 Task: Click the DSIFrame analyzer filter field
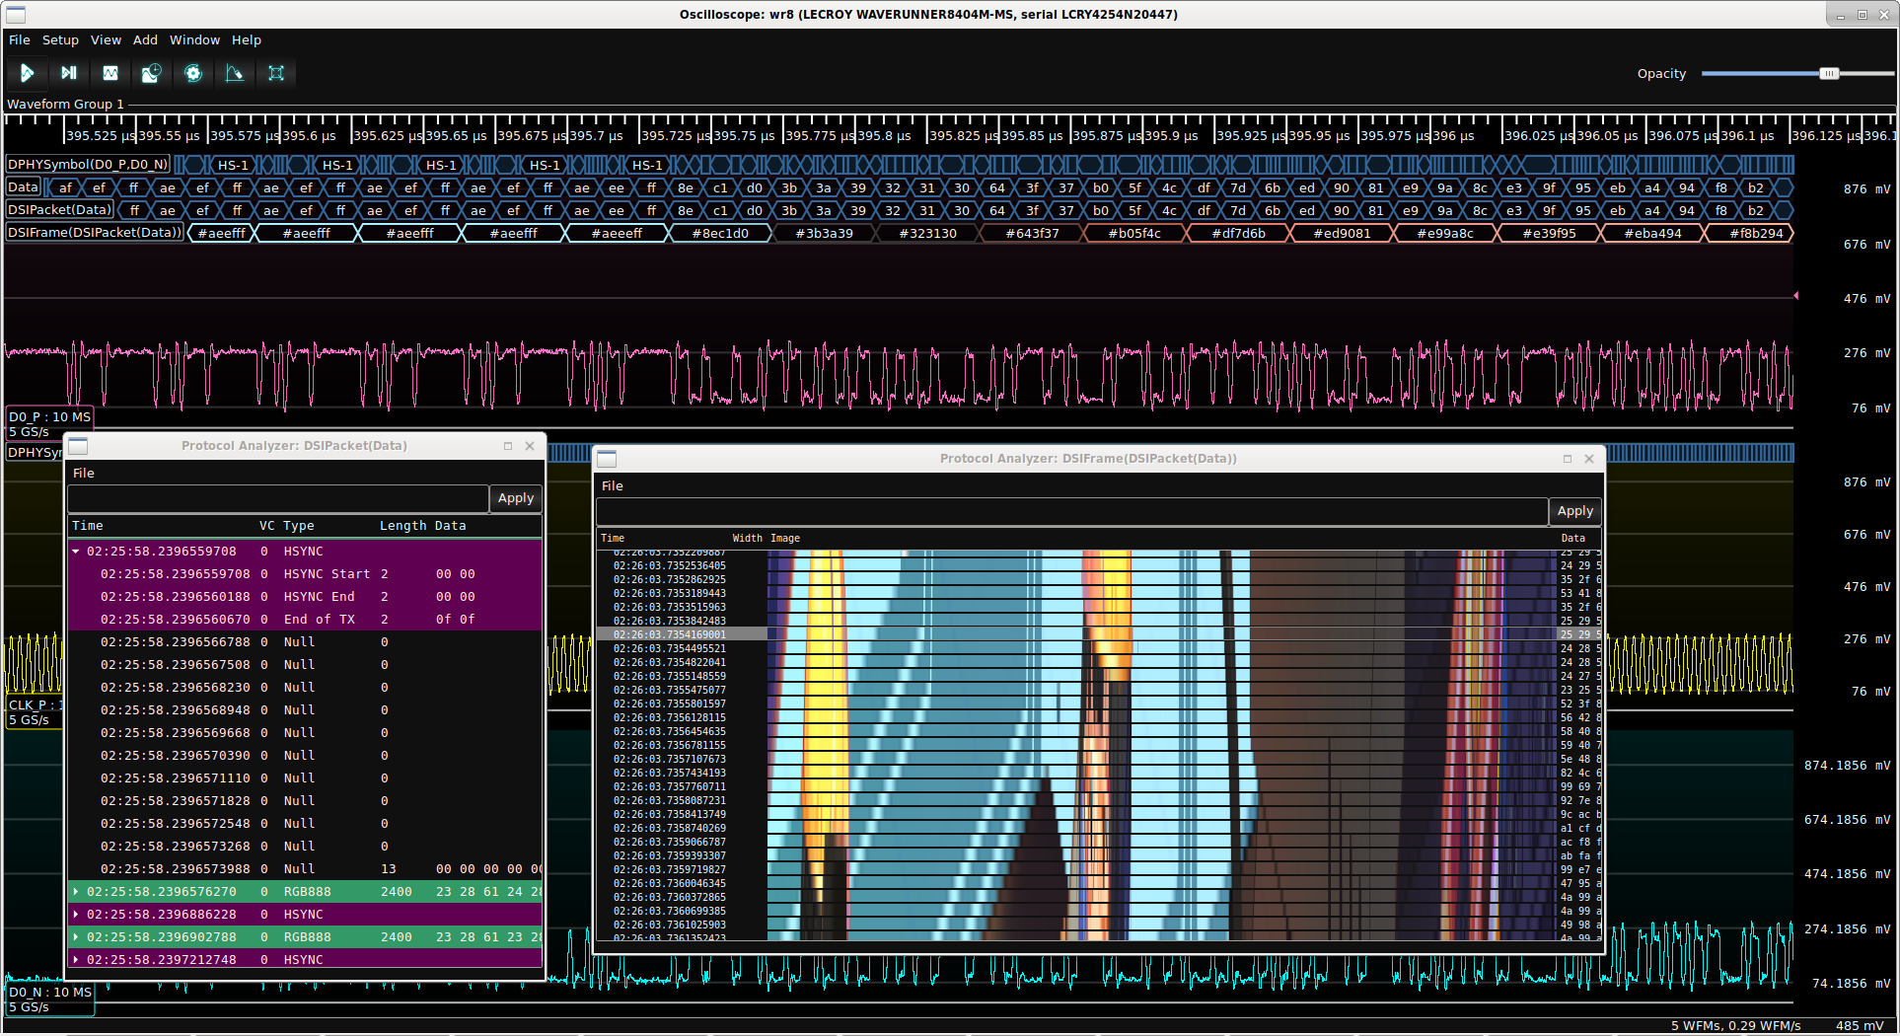[1072, 511]
